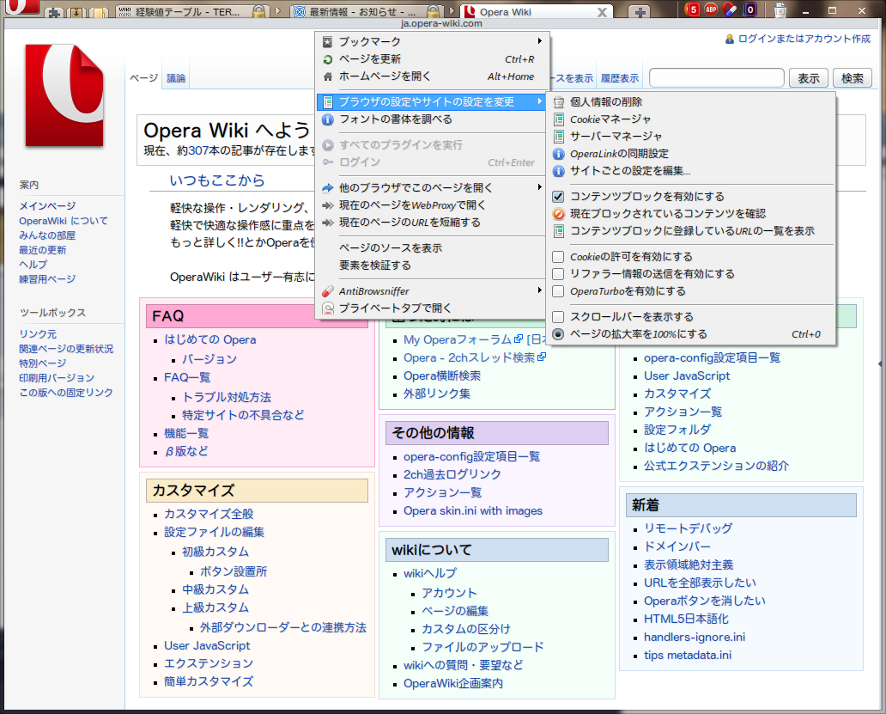Select ページの拡大率を100%にする radio option
This screenshot has height=714, width=886.
point(558,334)
